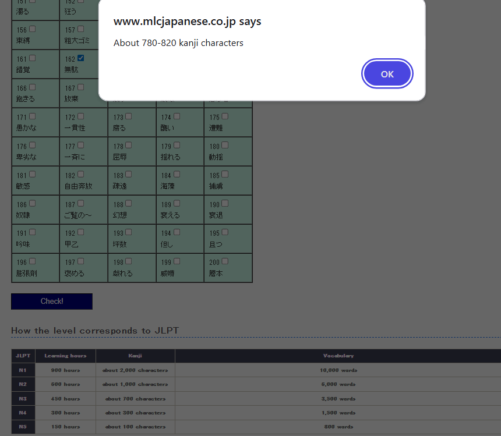The width and height of the screenshot is (501, 436).
Task: Click '1,500 words' cell
Action: coord(338,413)
